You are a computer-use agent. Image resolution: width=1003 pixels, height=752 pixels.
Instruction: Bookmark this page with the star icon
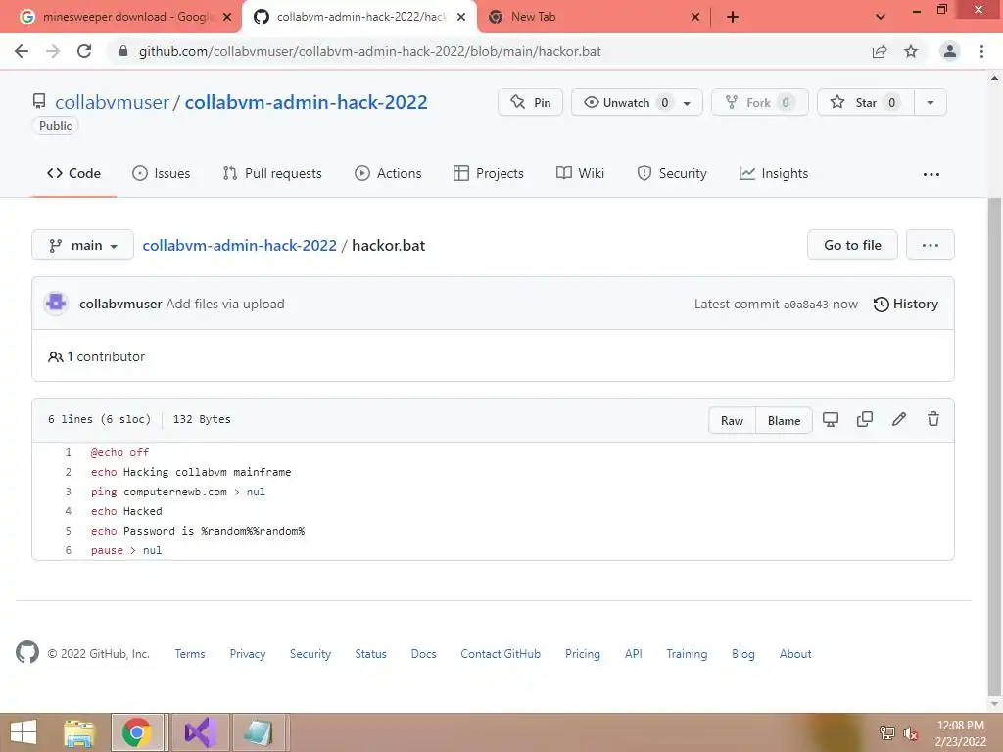coord(911,51)
